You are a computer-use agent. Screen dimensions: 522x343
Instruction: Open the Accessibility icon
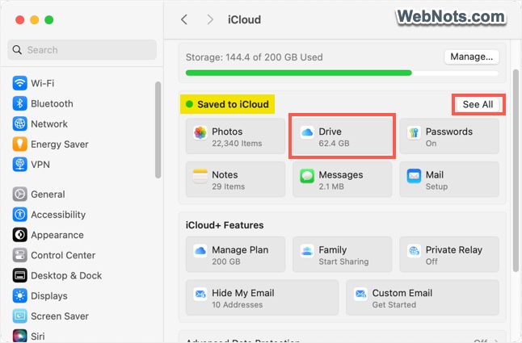pyautogui.click(x=19, y=215)
